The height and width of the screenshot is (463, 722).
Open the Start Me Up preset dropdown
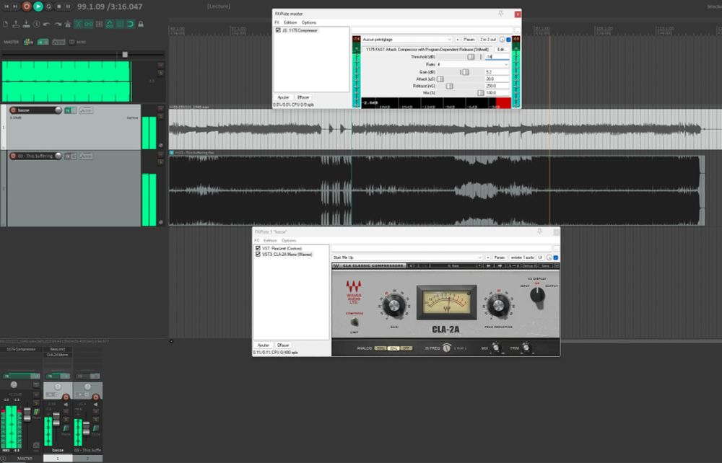(407, 257)
